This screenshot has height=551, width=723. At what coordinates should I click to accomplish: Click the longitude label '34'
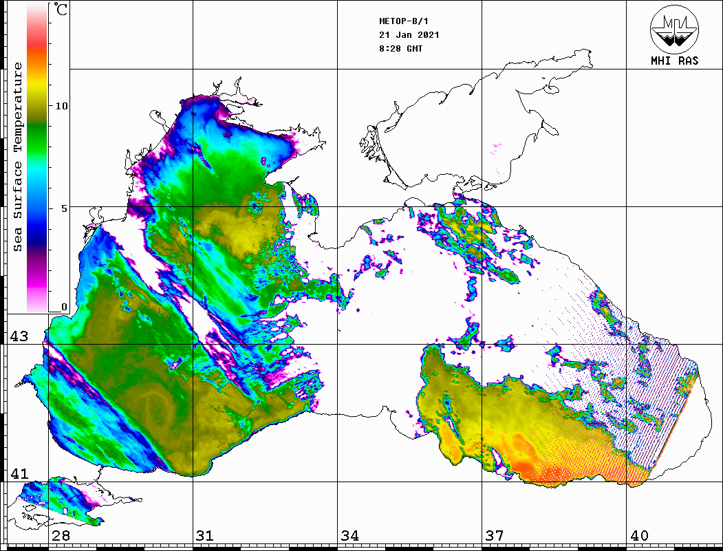[350, 535]
